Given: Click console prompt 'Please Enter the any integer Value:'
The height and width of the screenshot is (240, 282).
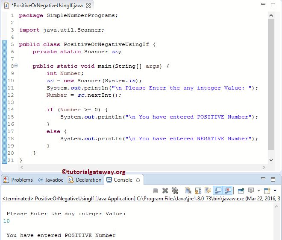Looking at the screenshot, I should 66,214.
